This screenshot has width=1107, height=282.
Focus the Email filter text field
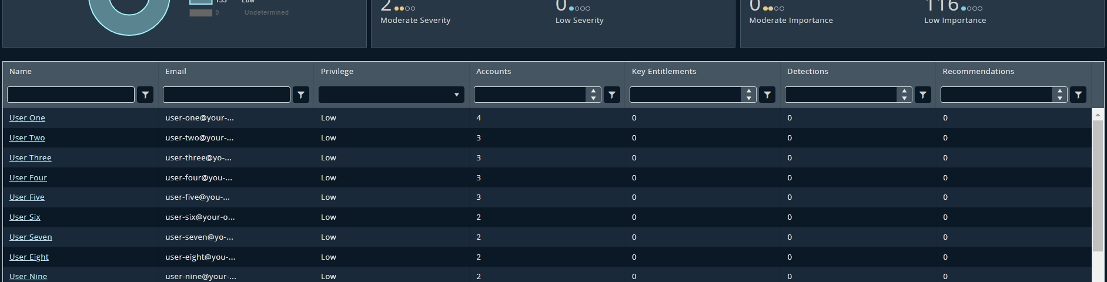(226, 95)
